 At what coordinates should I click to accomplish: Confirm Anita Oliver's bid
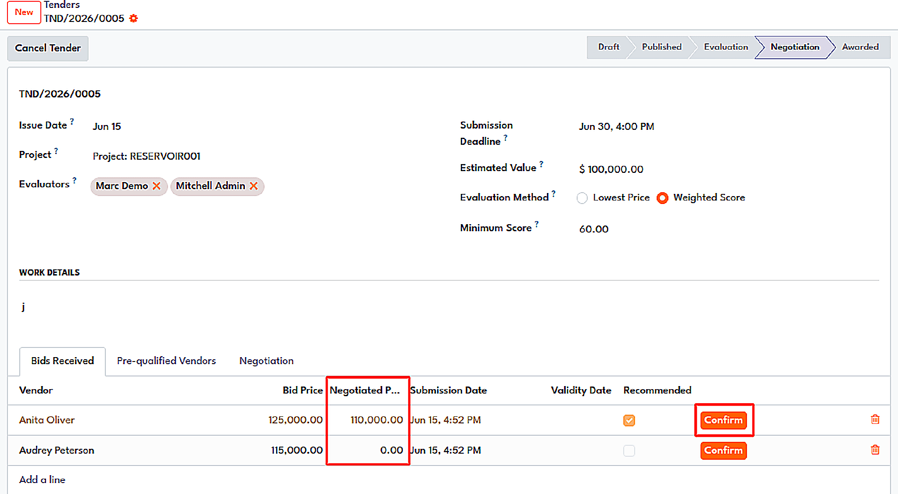point(723,420)
